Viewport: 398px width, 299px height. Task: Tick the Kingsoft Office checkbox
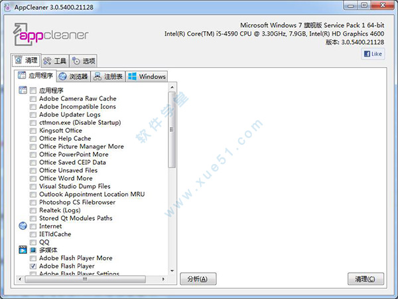click(33, 130)
